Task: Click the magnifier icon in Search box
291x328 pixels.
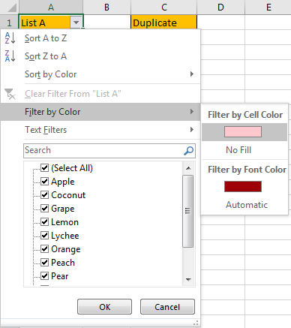Action: point(188,151)
